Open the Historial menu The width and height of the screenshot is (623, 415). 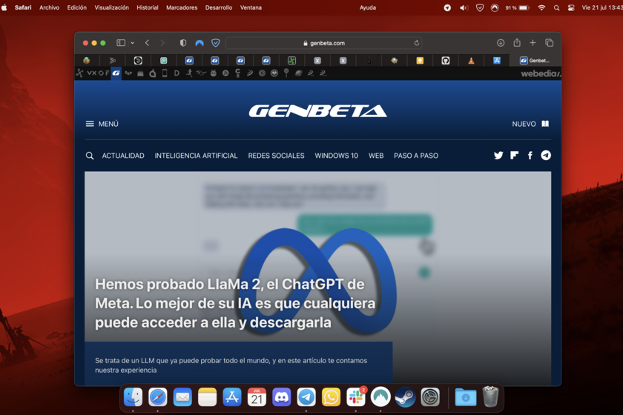coord(148,7)
